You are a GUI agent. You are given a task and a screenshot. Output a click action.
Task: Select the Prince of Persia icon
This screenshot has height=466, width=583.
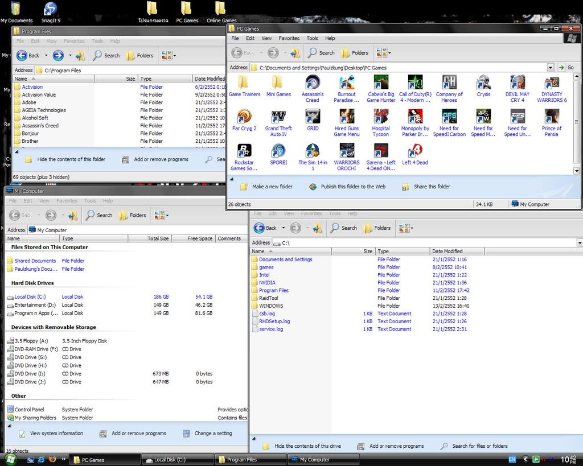click(x=551, y=117)
